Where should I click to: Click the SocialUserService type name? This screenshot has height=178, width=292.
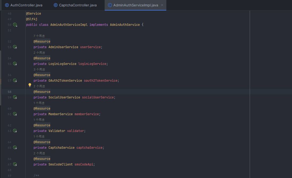(x=64, y=97)
